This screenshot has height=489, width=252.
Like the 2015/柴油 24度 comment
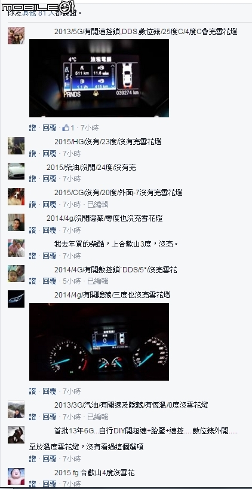pos(32,179)
